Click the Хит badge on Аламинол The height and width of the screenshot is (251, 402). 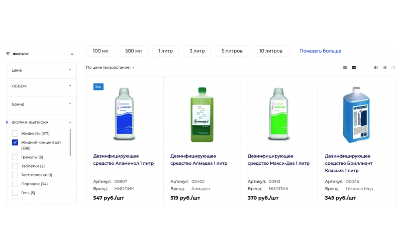click(x=98, y=87)
